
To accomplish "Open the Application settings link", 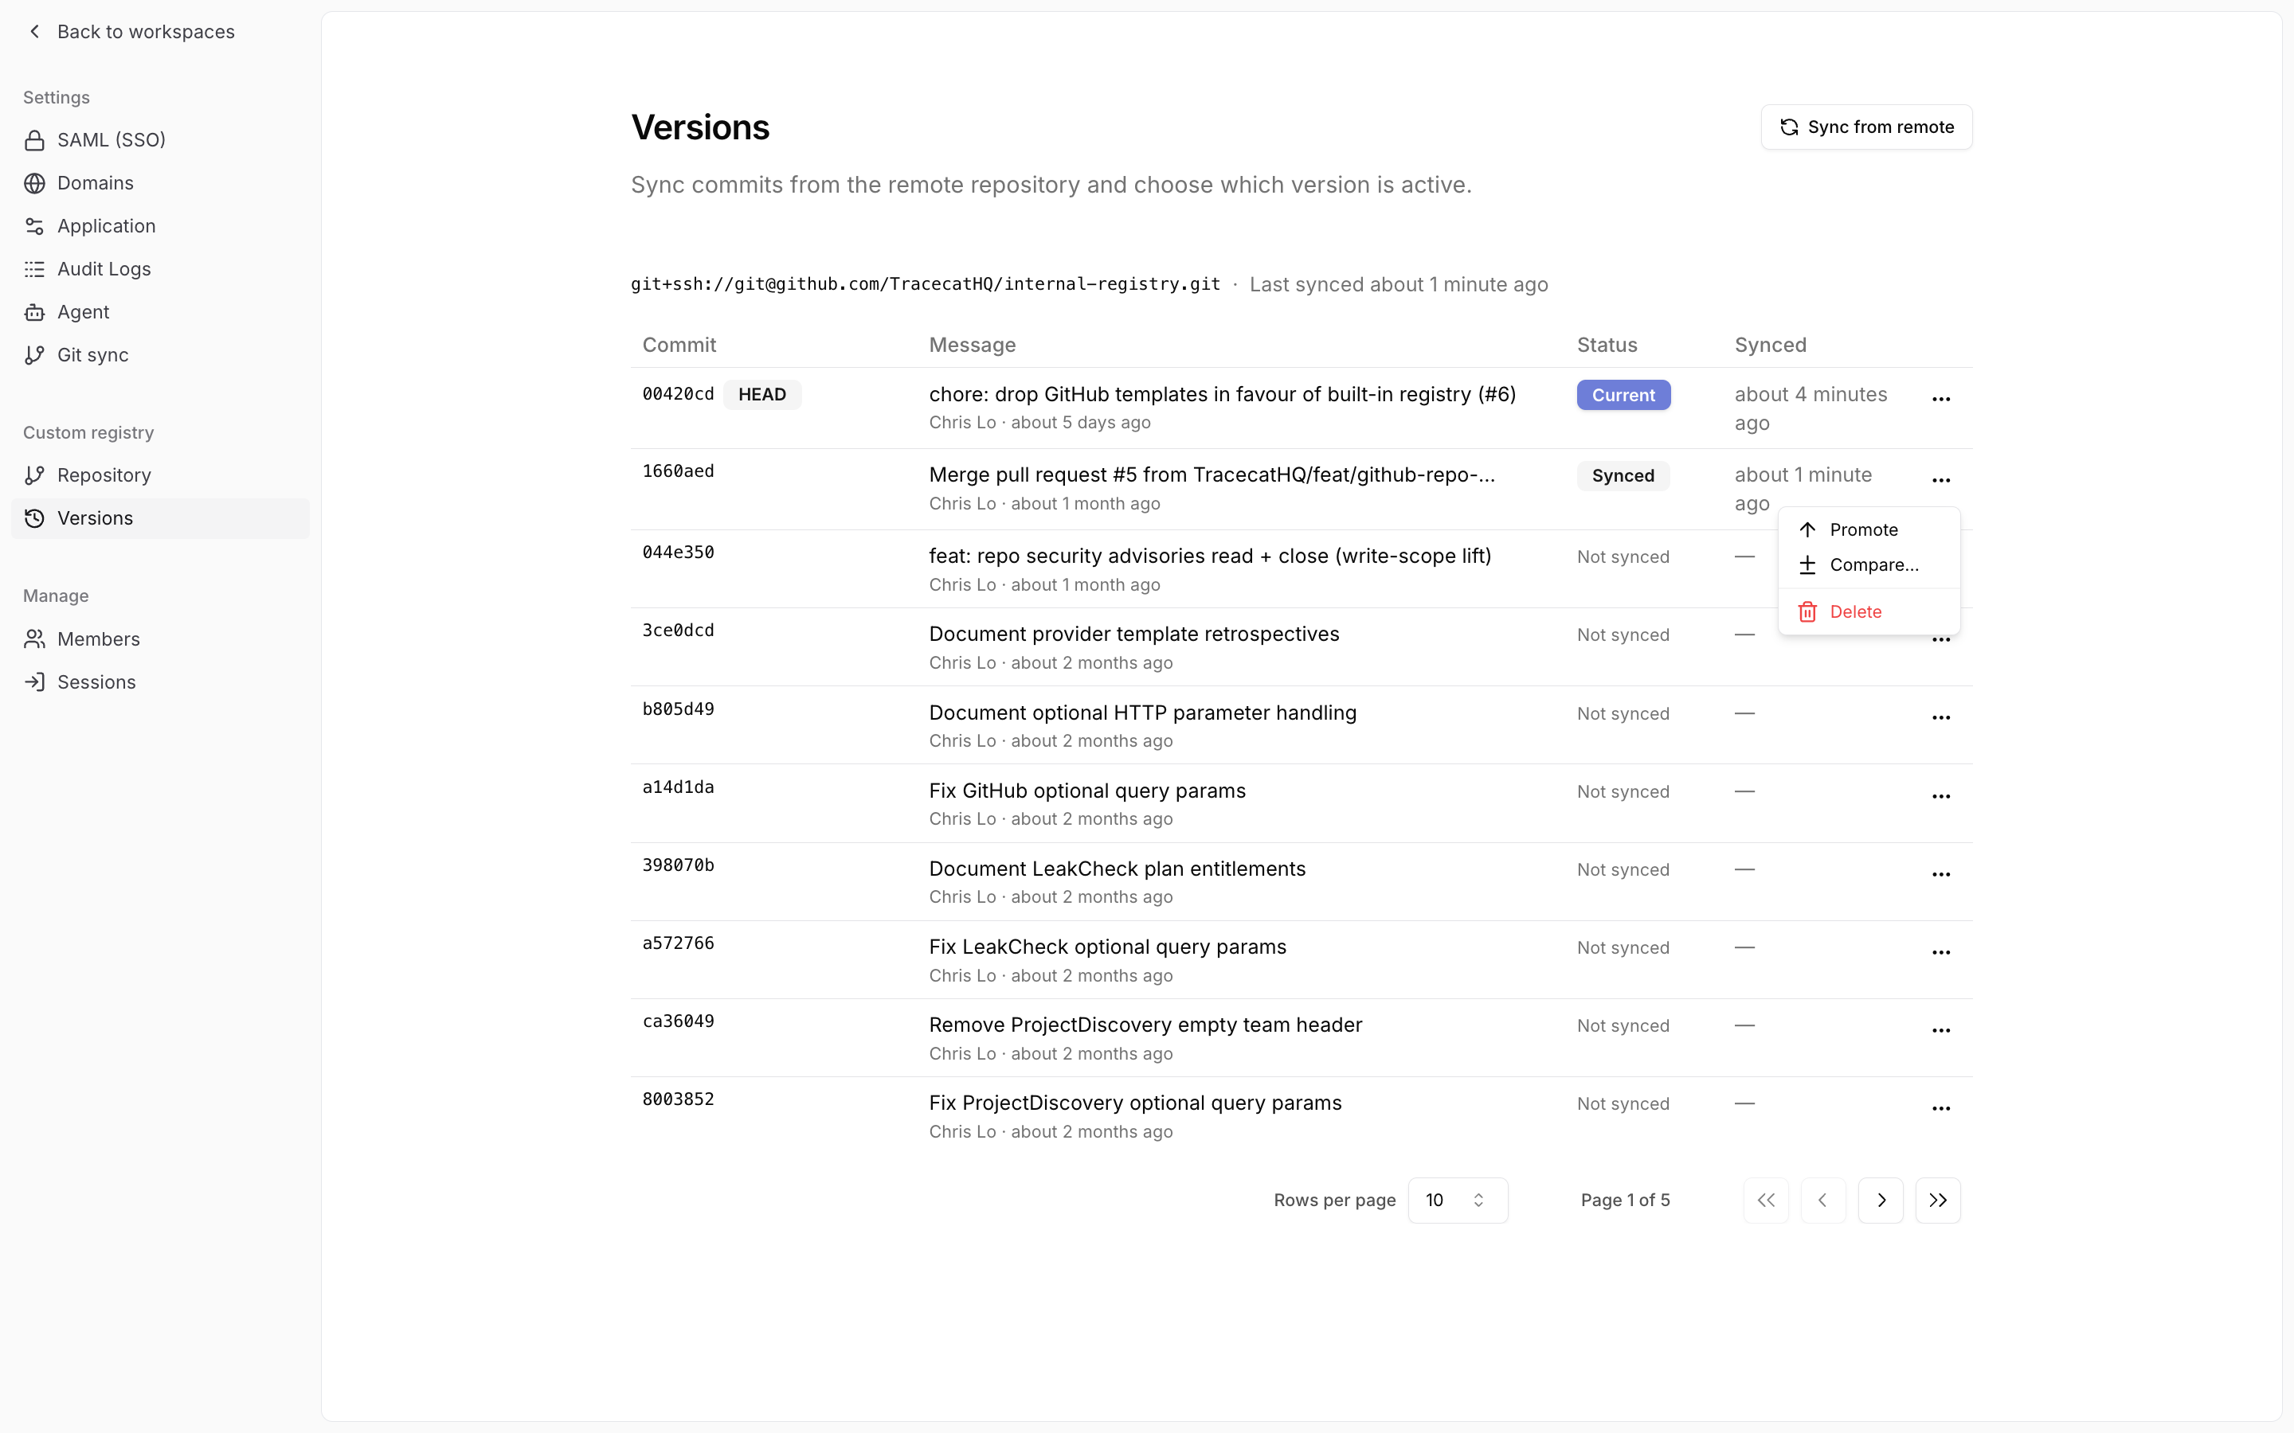I will pyautogui.click(x=160, y=225).
